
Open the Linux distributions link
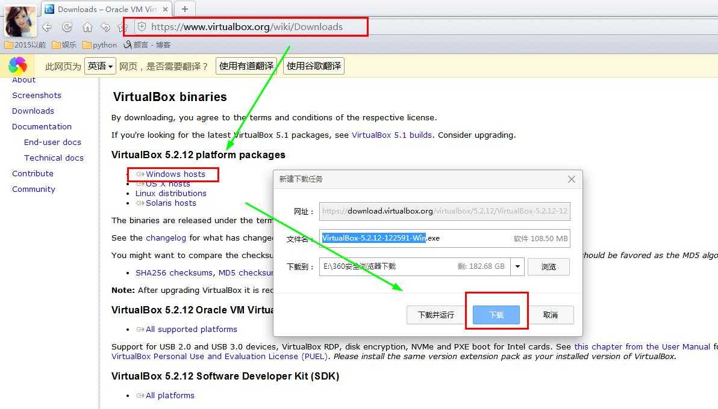[171, 193]
